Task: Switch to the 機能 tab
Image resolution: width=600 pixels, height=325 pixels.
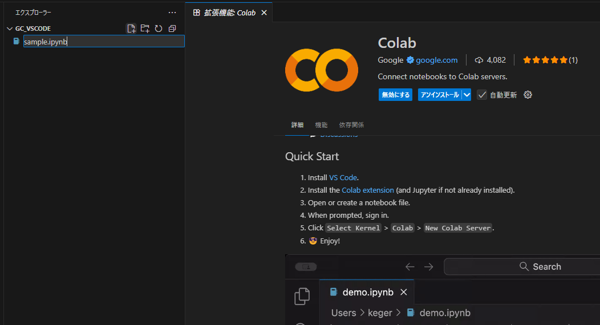Action: [321, 125]
